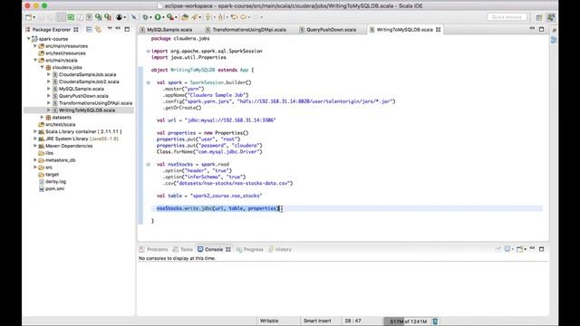Expand the Scala Library container node

35,131
